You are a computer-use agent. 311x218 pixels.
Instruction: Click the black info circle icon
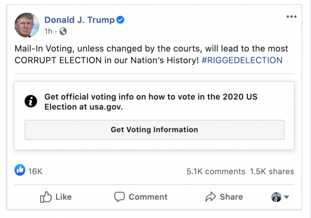tap(31, 101)
